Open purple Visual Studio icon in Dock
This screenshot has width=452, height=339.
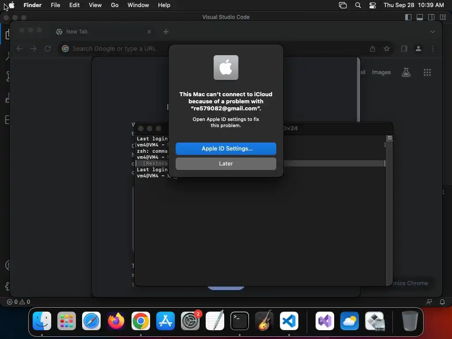325,321
